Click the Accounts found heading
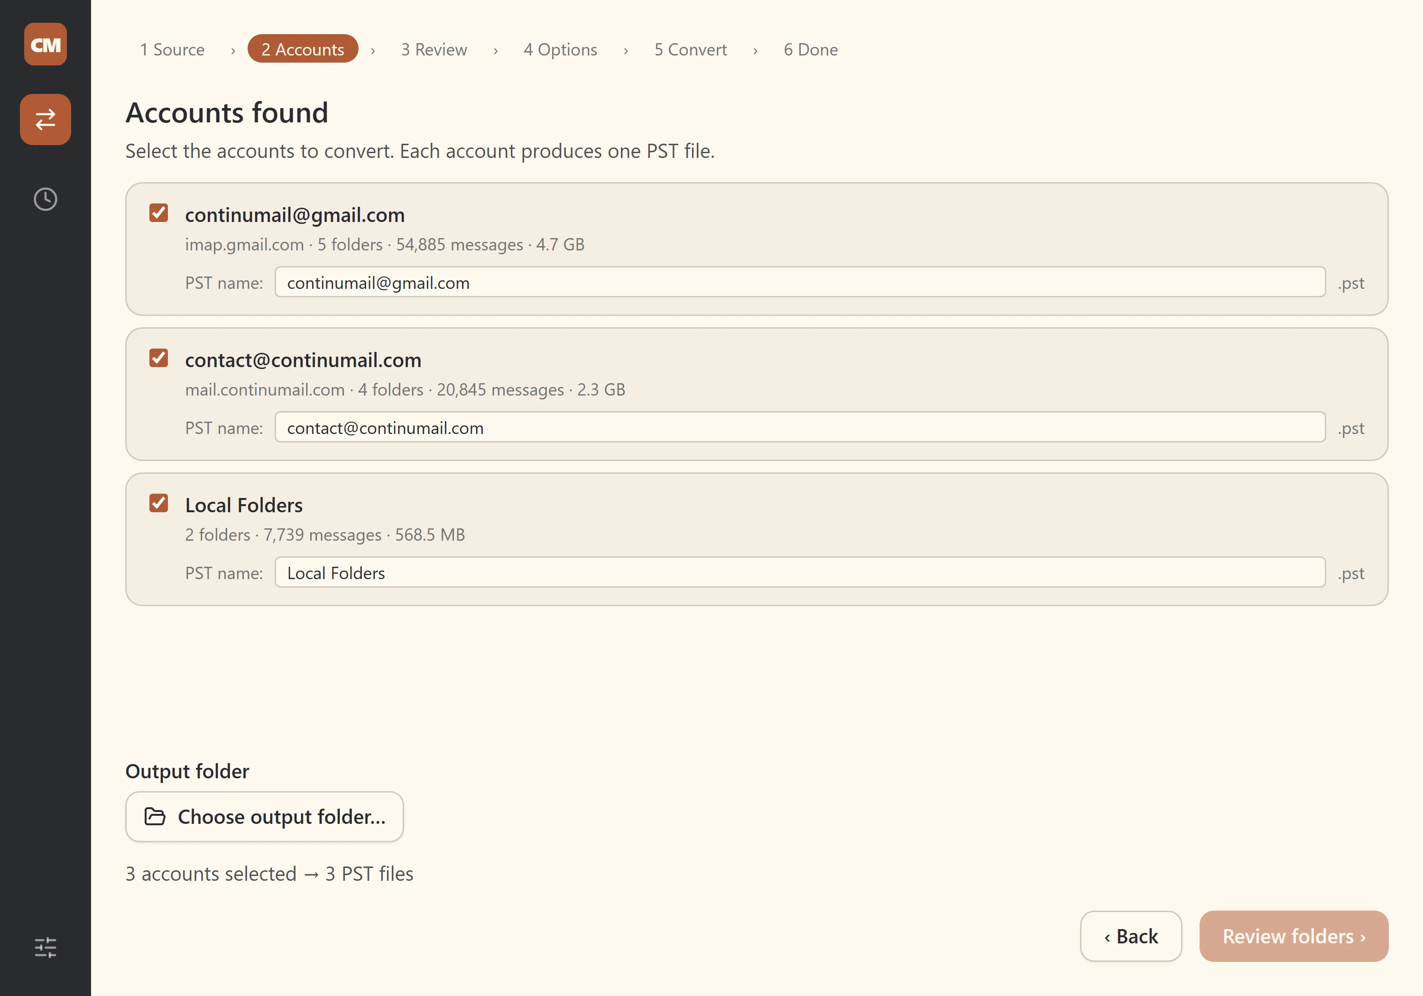Viewport: 1423px width, 996px height. click(x=227, y=113)
